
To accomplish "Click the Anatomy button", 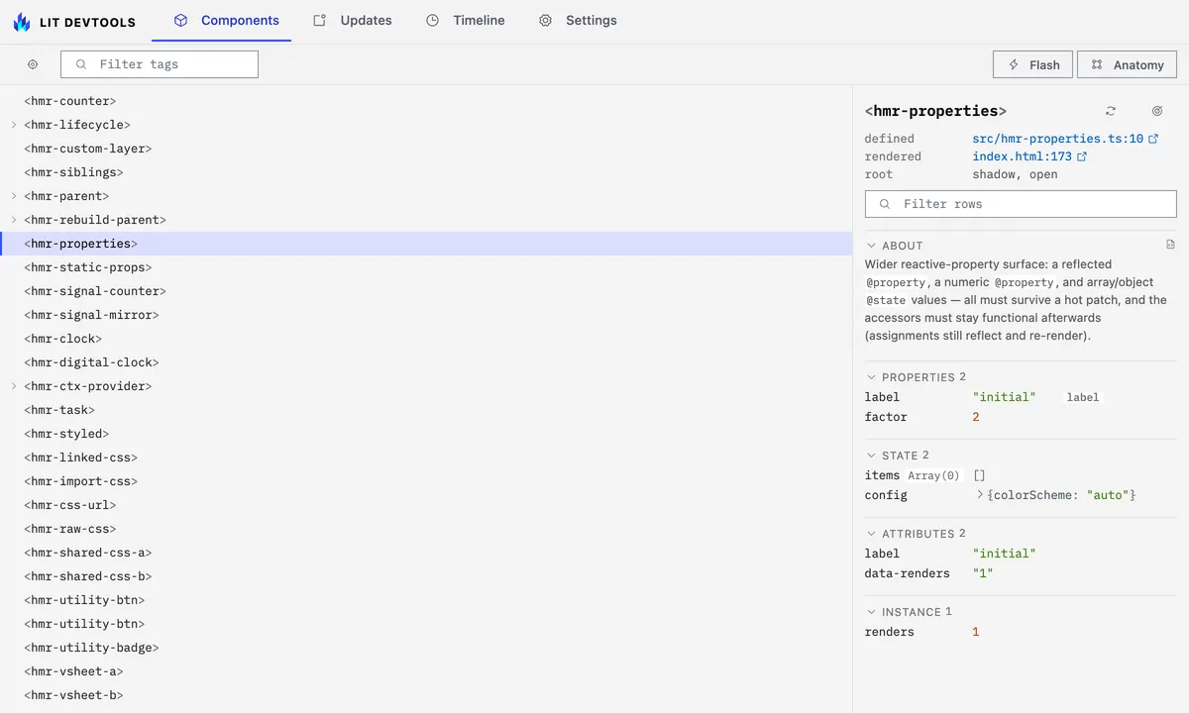I will 1128,64.
